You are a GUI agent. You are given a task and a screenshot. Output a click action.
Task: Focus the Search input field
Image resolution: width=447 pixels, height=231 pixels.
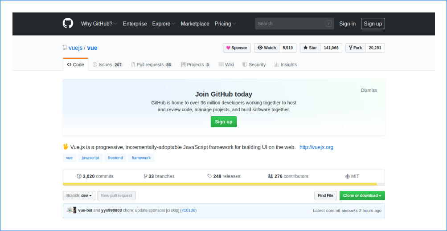290,24
